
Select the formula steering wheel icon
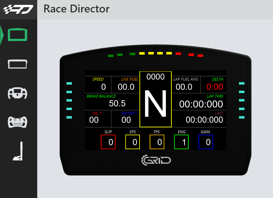click(18, 93)
